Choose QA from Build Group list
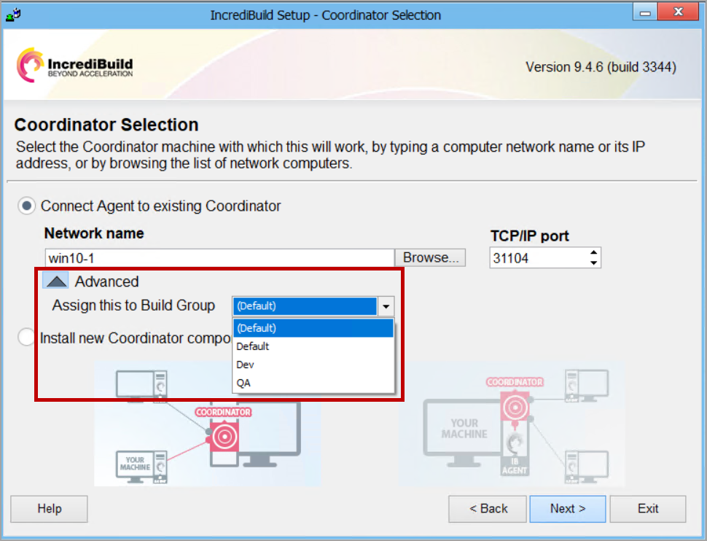 pyautogui.click(x=244, y=383)
